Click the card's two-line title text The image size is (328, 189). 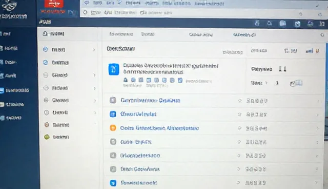[x=171, y=69]
